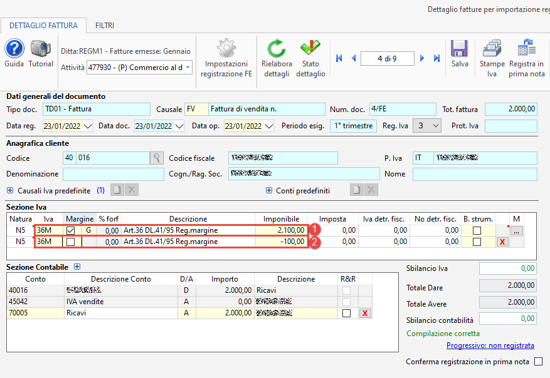This screenshot has width=550, height=378.
Task: Open margin details button for 2.100,00 row
Action: pos(516,231)
